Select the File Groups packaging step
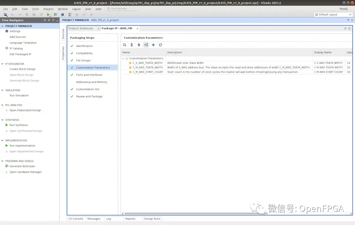 (x=83, y=60)
